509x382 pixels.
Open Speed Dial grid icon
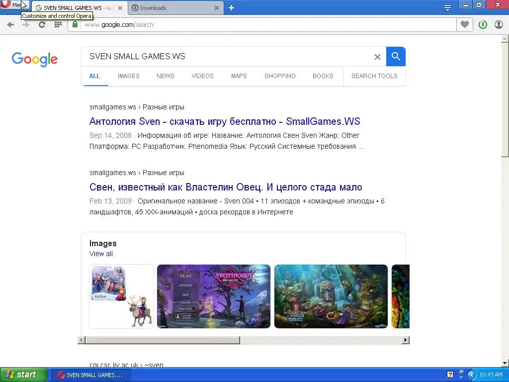[58, 25]
